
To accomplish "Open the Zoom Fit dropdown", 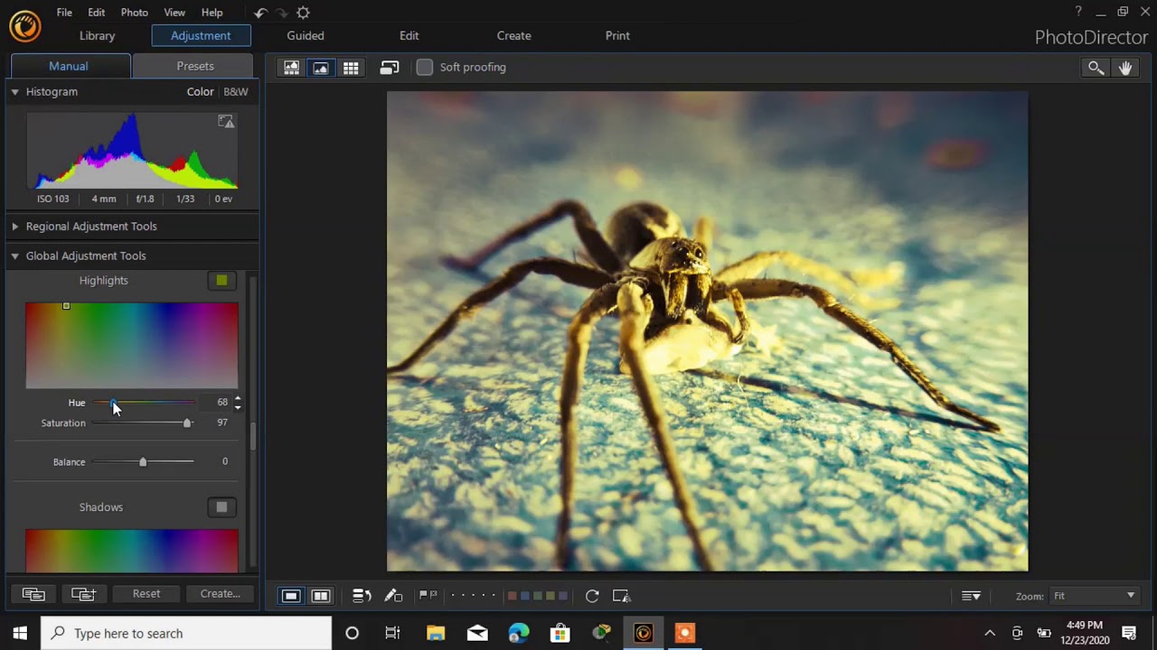I will click(x=1094, y=596).
